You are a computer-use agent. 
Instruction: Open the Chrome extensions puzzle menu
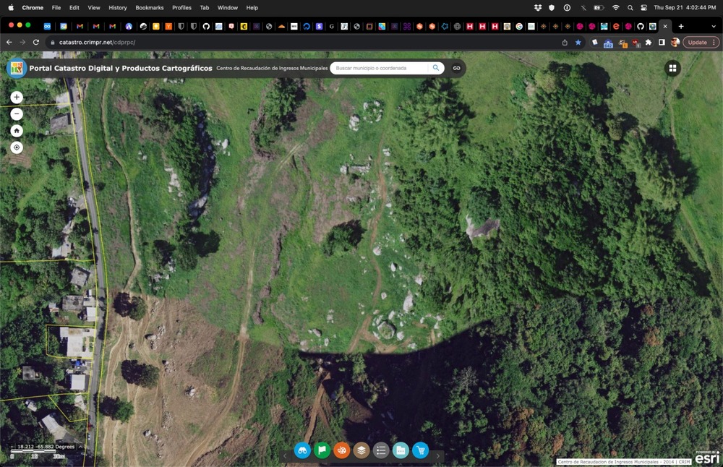(x=649, y=43)
